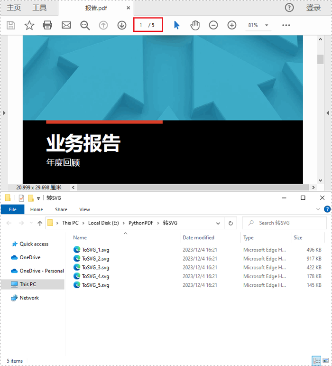Switch to large icons view toggle
Viewport: 332px width, 366px height.
coord(326,361)
